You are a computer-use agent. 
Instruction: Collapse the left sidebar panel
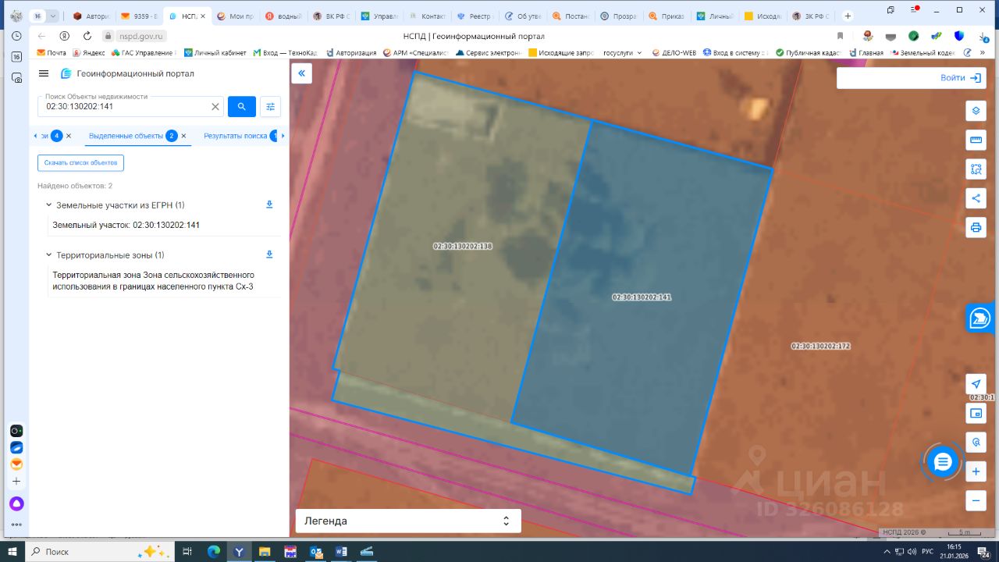point(301,73)
